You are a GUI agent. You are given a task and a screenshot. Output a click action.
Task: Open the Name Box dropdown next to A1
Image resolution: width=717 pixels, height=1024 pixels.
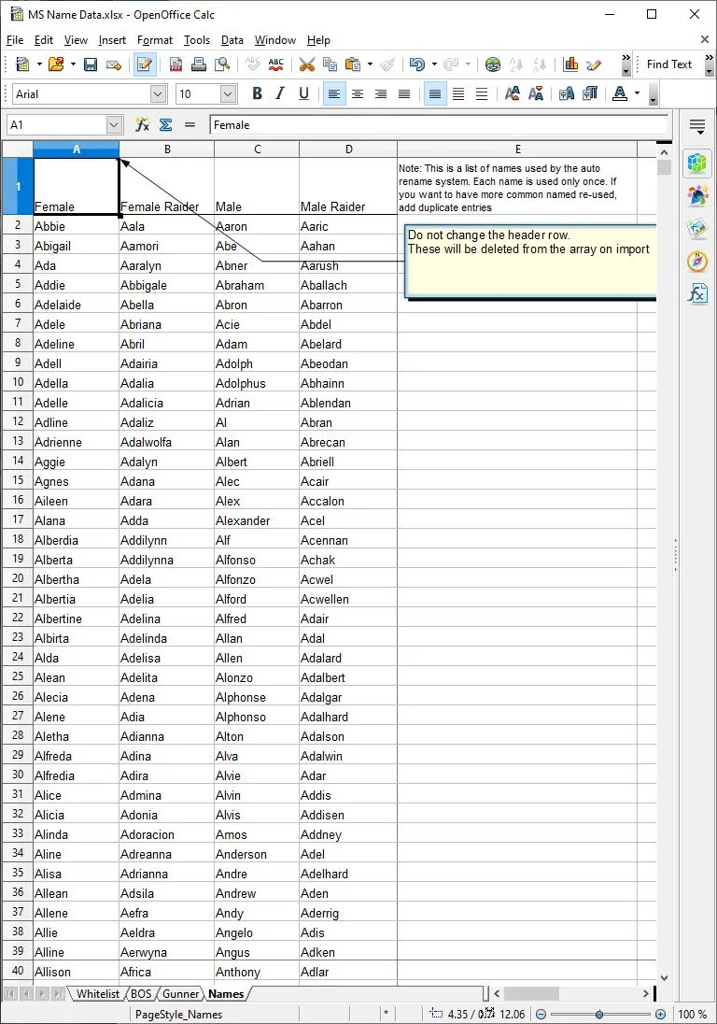click(114, 124)
